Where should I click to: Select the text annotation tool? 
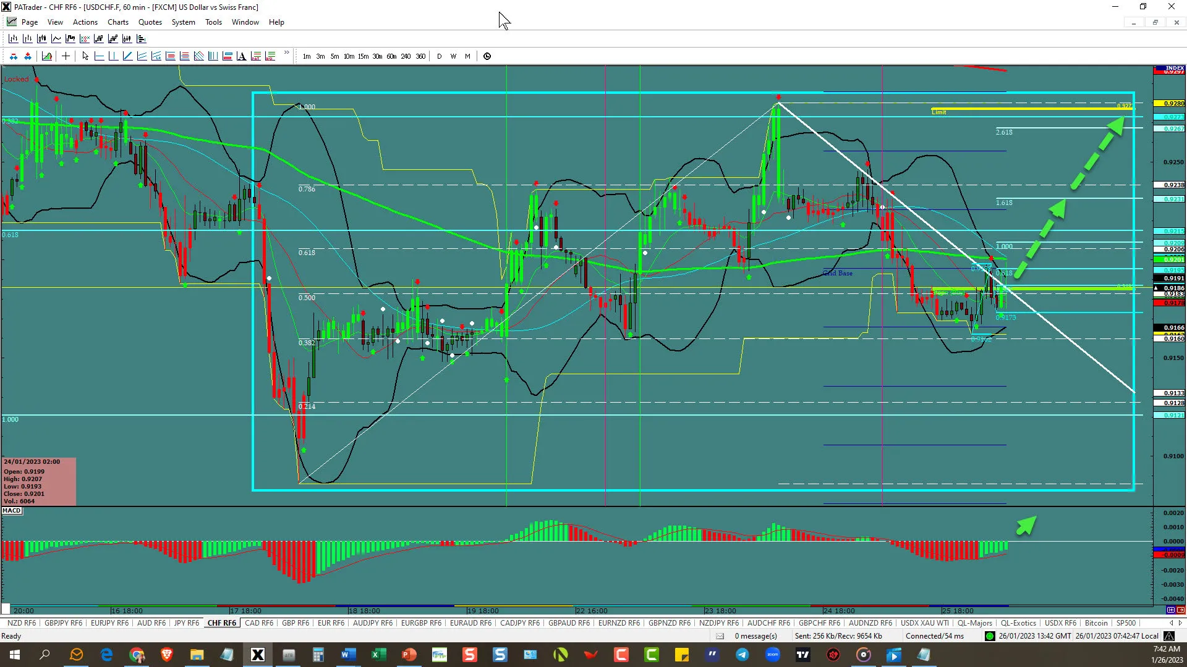[241, 56]
